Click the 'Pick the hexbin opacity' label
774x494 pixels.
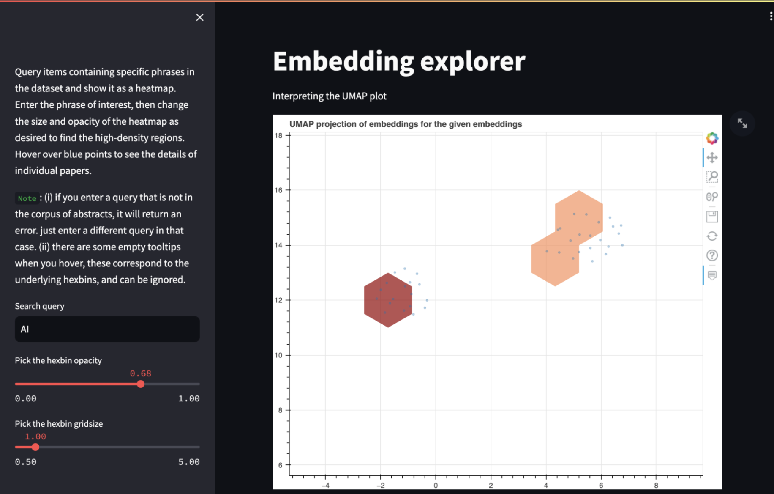(x=58, y=360)
